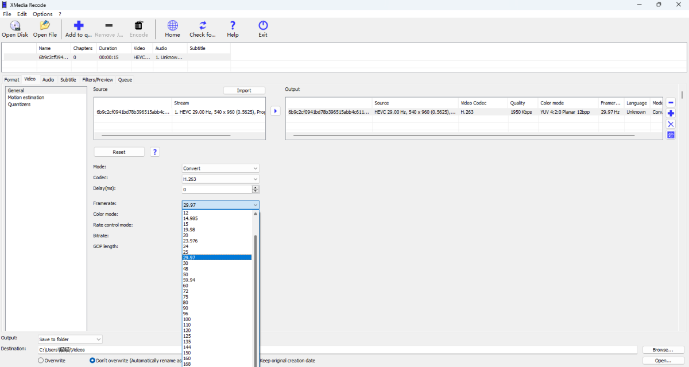
Task: Click the blue arrow between Source and Output
Action: (275, 111)
